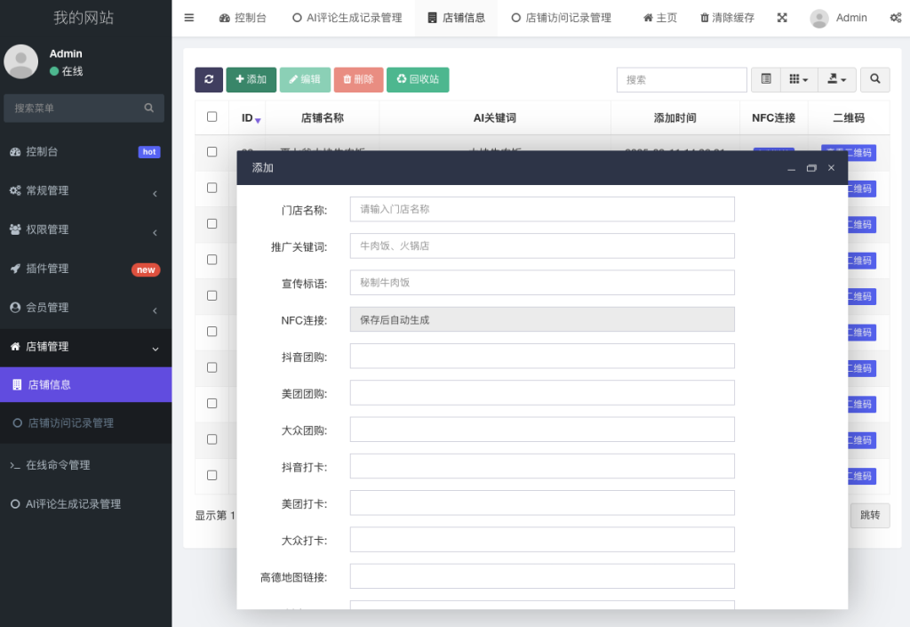Toggle the table view list icon

pos(765,79)
